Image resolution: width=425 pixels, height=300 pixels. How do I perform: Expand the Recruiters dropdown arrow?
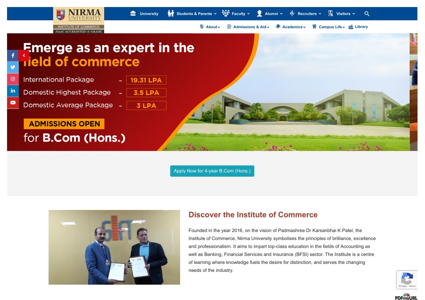320,14
